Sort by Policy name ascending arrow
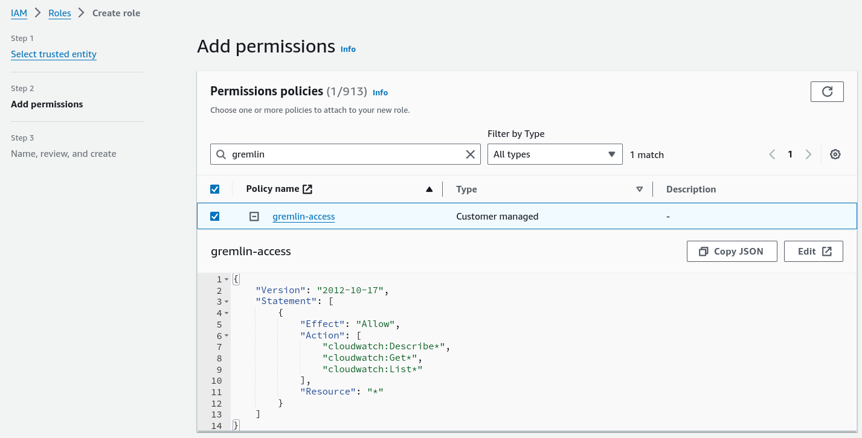 pyautogui.click(x=429, y=189)
